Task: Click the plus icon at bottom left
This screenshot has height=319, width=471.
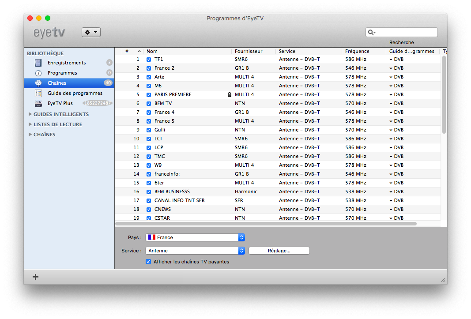Action: tap(36, 277)
